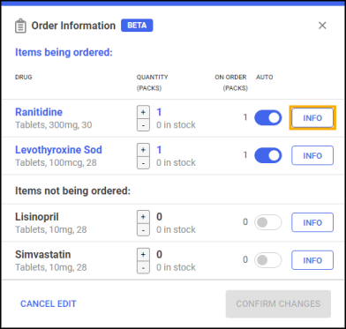This screenshot has height=329, width=346.
Task: Disable Levothyroxine Sod auto toggle
Action: (268, 155)
